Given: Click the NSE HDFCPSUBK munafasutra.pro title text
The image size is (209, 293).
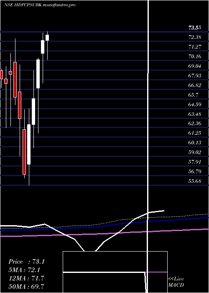Looking at the screenshot, I should (40, 5).
